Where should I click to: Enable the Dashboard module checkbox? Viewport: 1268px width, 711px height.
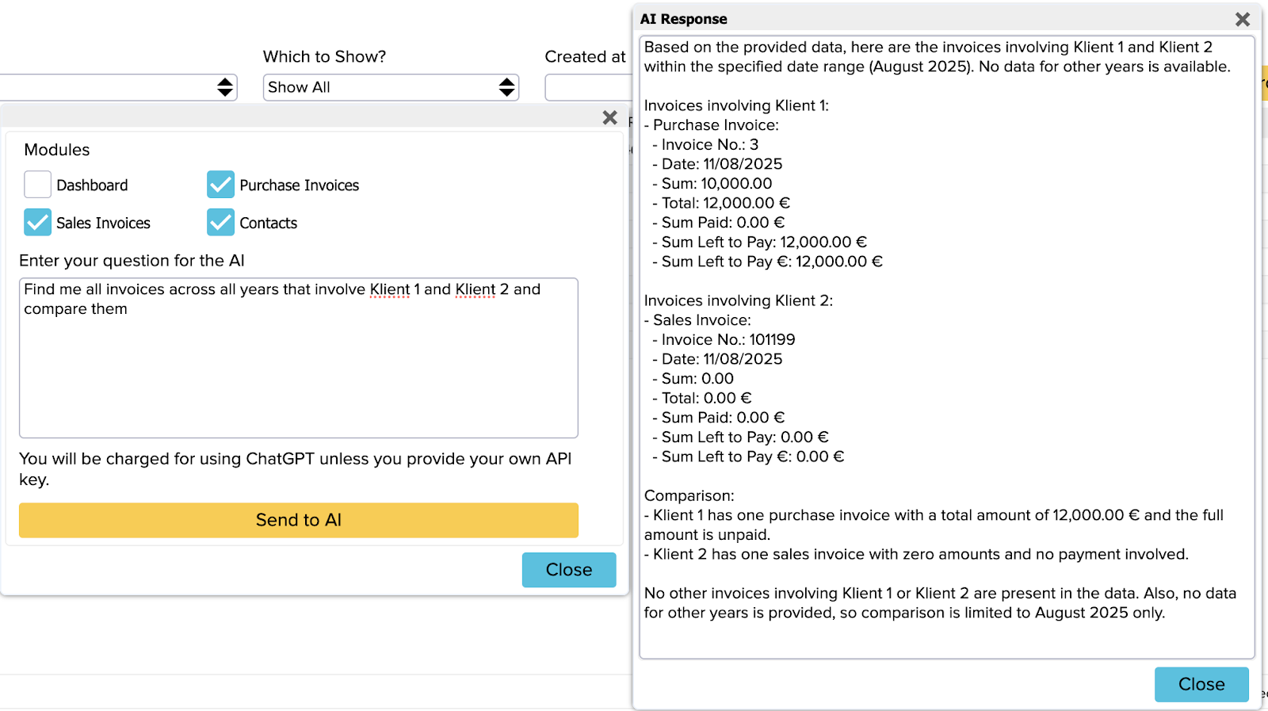click(x=37, y=185)
